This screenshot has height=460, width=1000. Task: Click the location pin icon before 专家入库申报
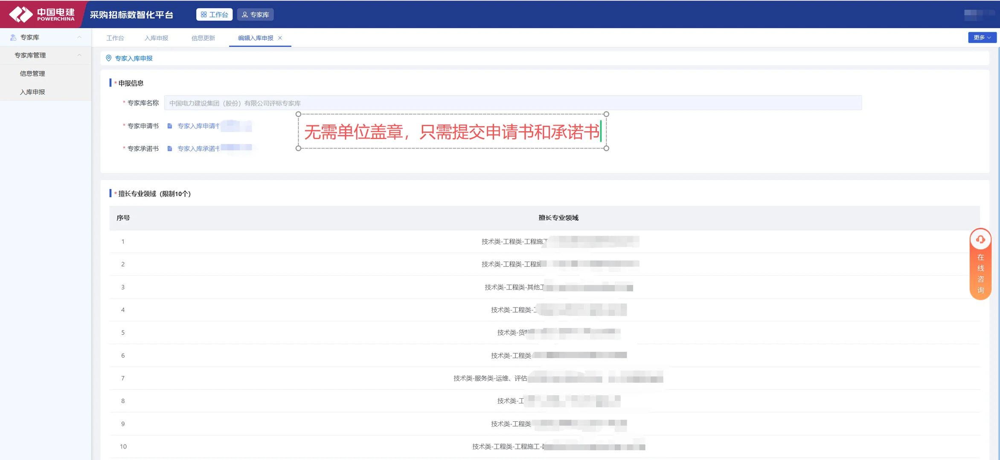109,58
